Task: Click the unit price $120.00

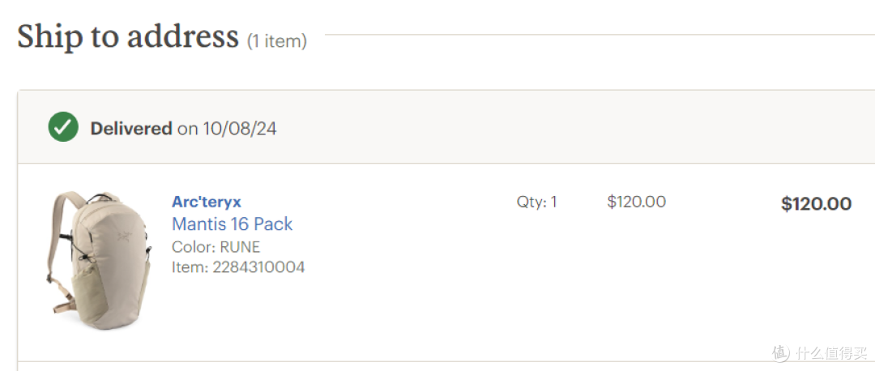Action: (637, 202)
